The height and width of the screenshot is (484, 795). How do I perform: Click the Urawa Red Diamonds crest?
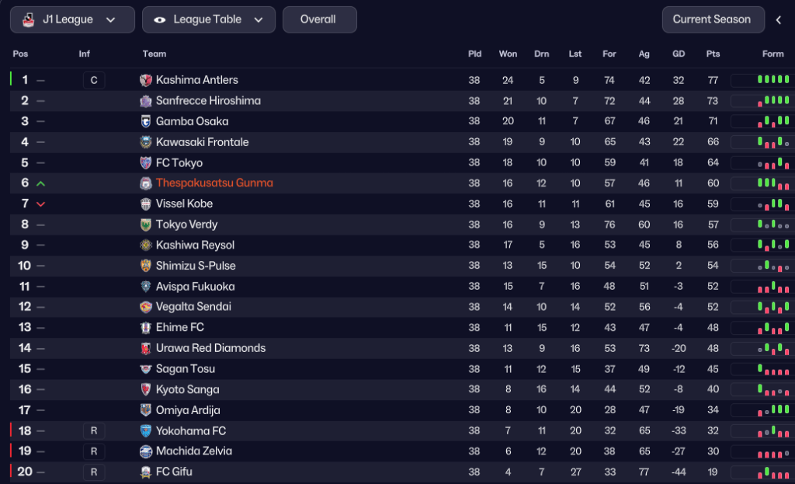146,348
